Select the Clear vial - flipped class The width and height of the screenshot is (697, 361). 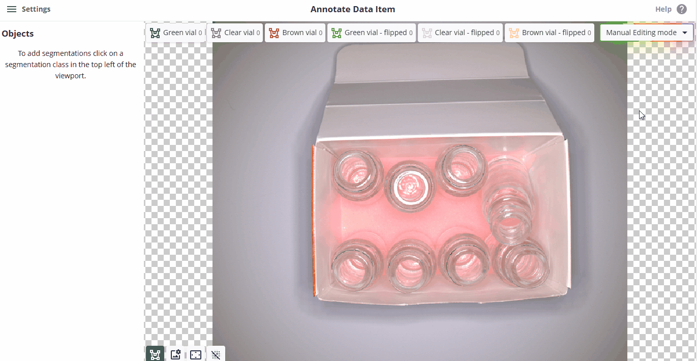[460, 33]
